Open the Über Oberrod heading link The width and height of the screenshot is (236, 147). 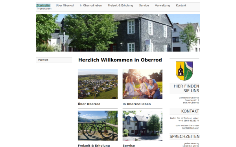pyautogui.click(x=89, y=104)
